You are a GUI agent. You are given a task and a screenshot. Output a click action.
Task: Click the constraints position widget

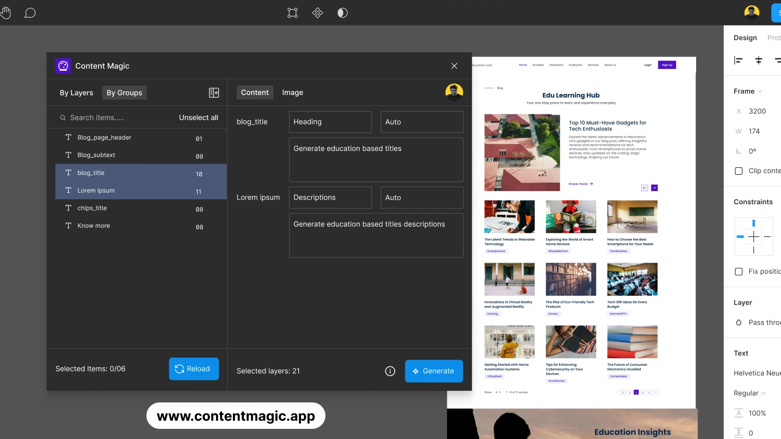[x=754, y=236]
